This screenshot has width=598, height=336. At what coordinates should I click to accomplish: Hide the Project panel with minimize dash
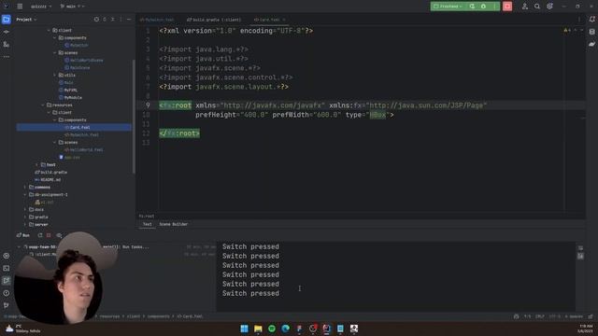pyautogui.click(x=129, y=20)
